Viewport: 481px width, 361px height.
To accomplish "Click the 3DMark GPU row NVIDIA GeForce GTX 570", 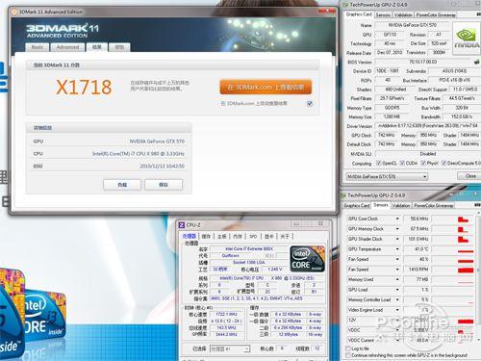I will (x=109, y=142).
